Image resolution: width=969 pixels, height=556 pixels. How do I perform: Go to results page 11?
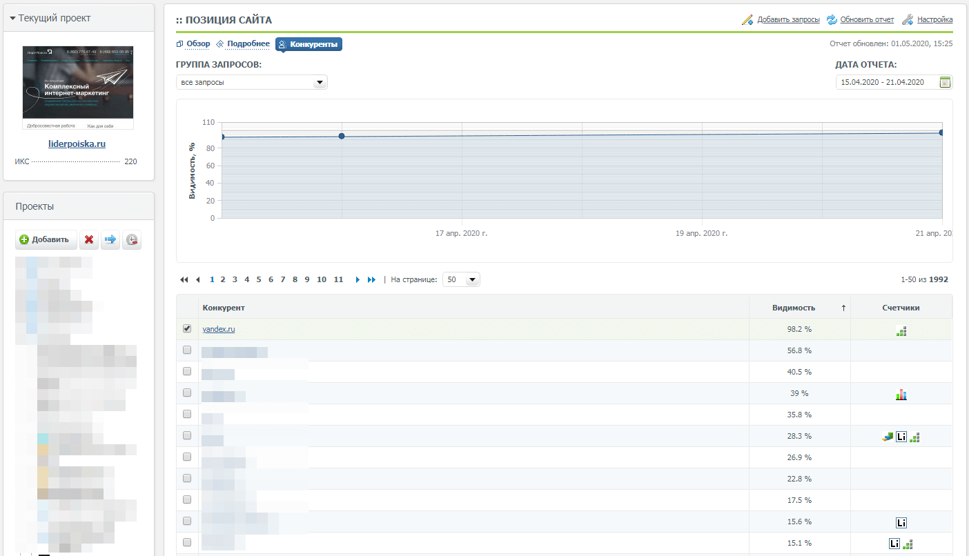point(338,280)
